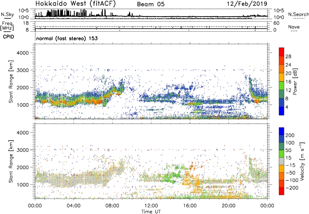Click the "N.Search" legend label
The image size is (309, 214).
(298, 14)
